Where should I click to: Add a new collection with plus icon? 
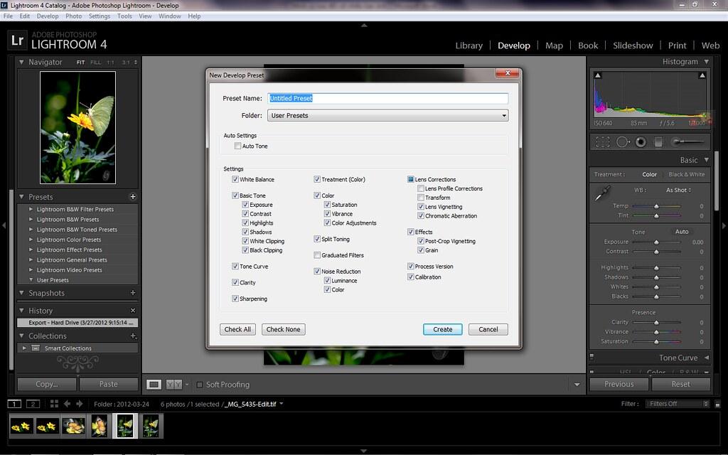(133, 336)
